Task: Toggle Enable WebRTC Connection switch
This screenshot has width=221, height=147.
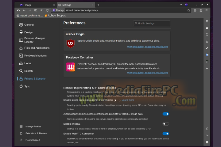Action: 166,134
